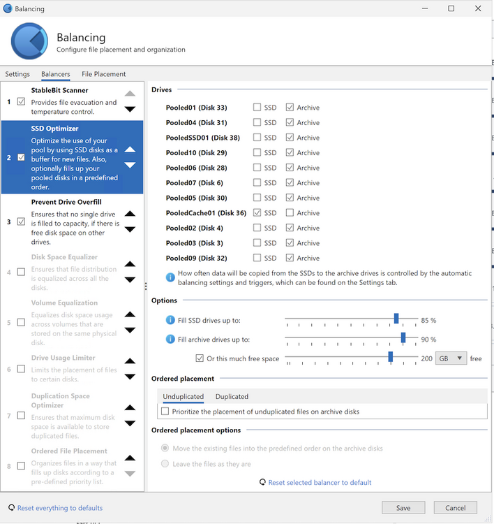Viewport: 494px width, 524px height.
Task: Enable Duplication Space Optimizer balancer
Action: (x=21, y=416)
